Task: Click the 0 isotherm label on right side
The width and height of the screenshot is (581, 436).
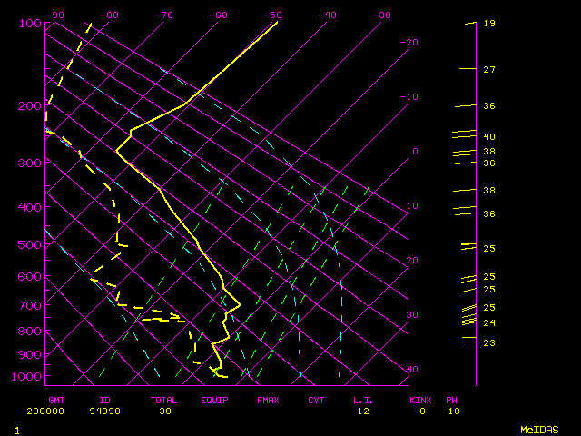Action: coord(415,151)
